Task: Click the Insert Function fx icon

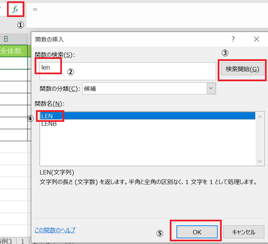Action: tap(15, 9)
